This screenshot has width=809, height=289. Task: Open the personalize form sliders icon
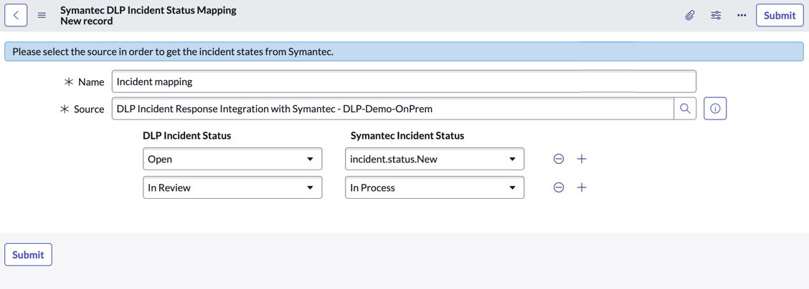click(716, 16)
